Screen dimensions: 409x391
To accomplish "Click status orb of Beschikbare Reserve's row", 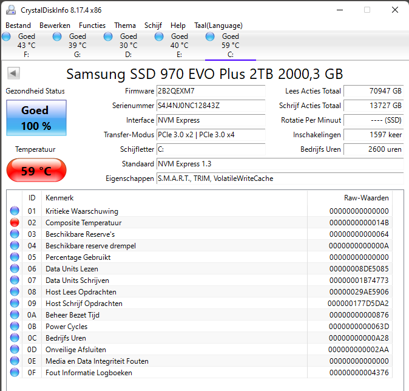I will pyautogui.click(x=15, y=234).
